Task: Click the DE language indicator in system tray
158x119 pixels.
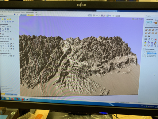Action: 142,106
